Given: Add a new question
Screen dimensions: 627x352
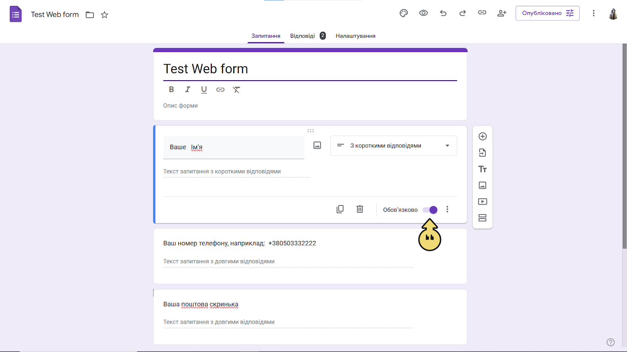Looking at the screenshot, I should [x=482, y=136].
